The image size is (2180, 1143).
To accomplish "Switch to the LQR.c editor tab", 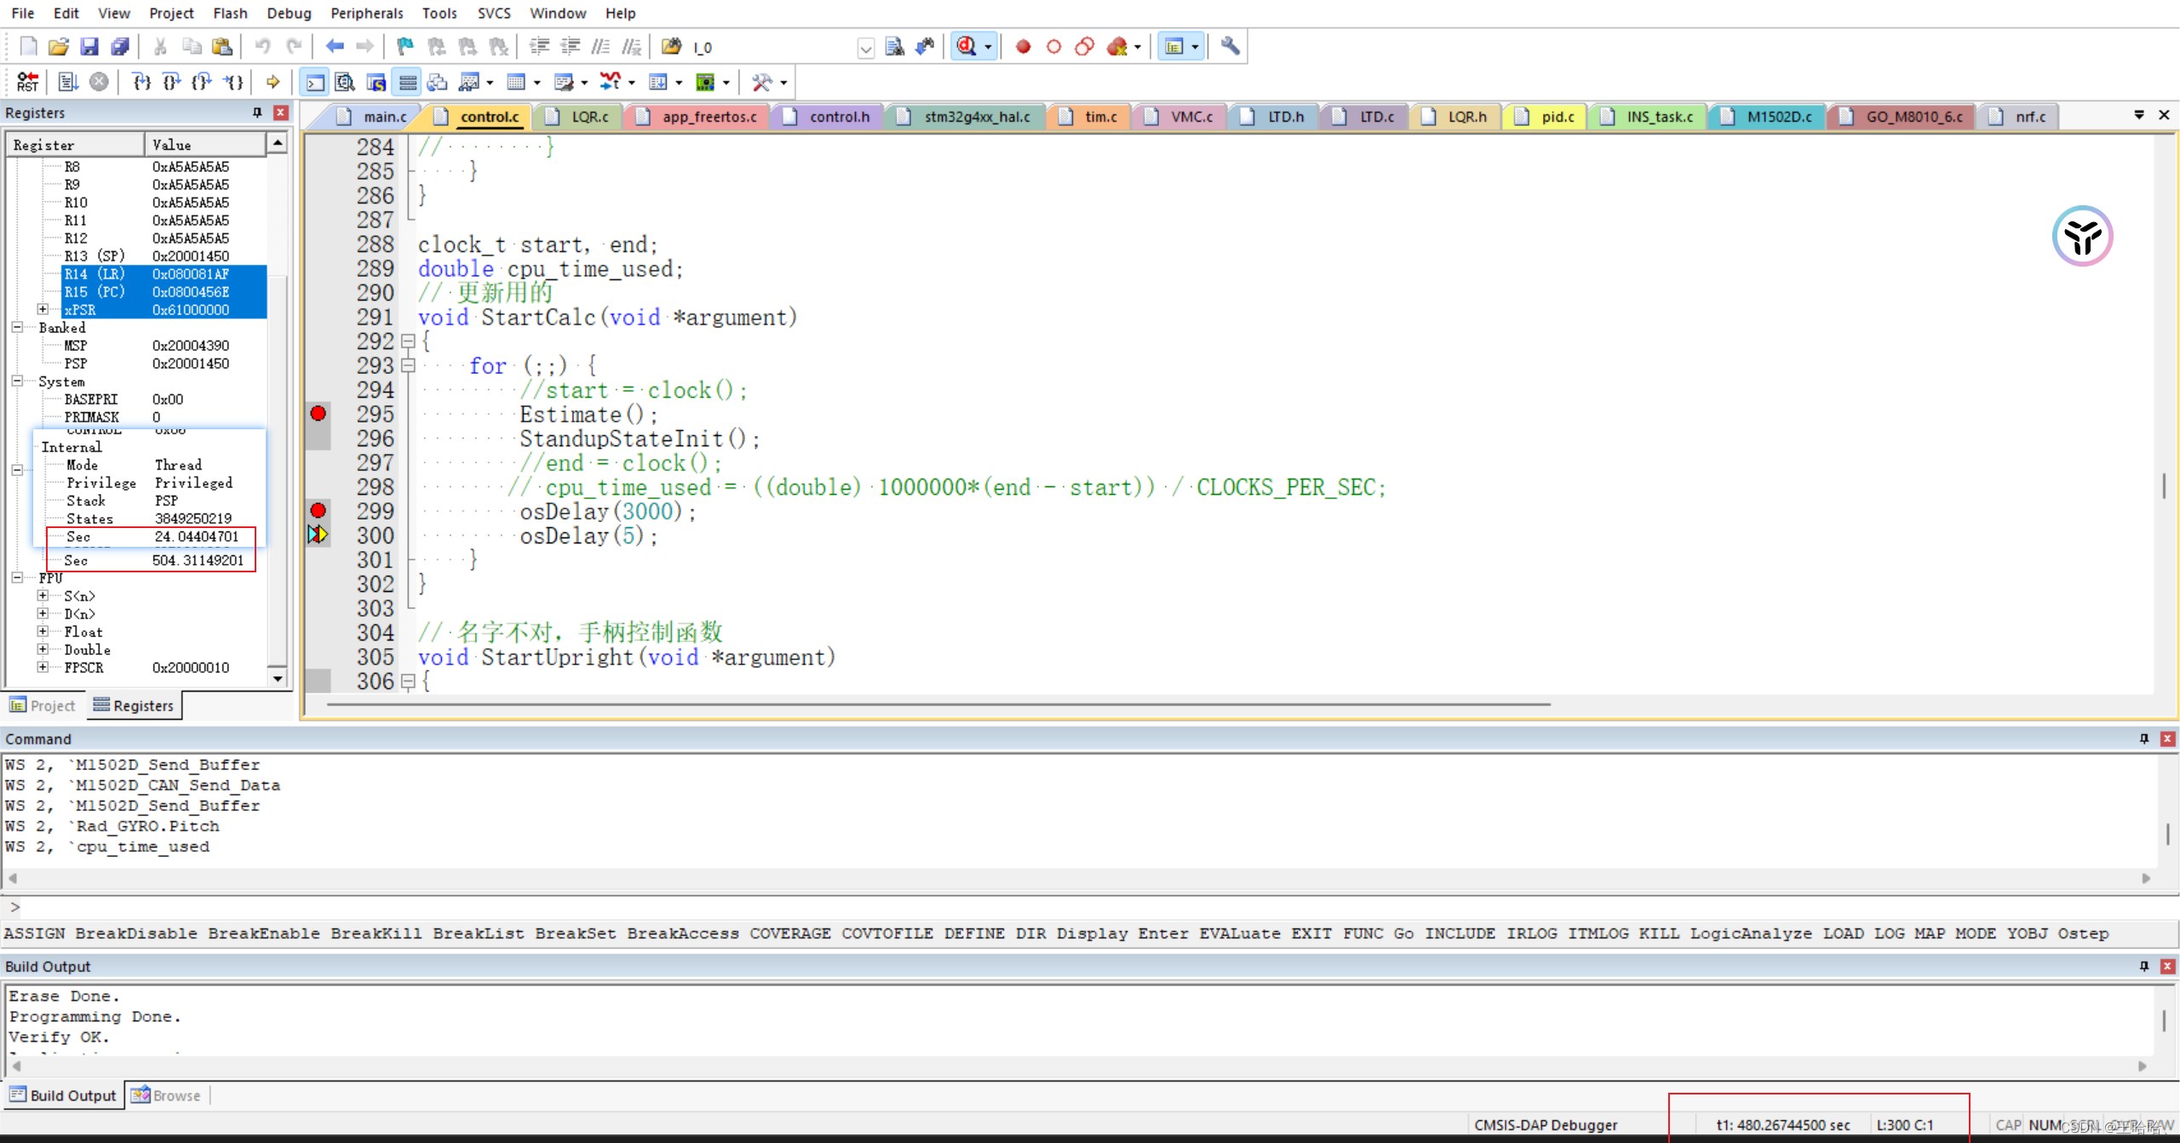I will click(588, 117).
